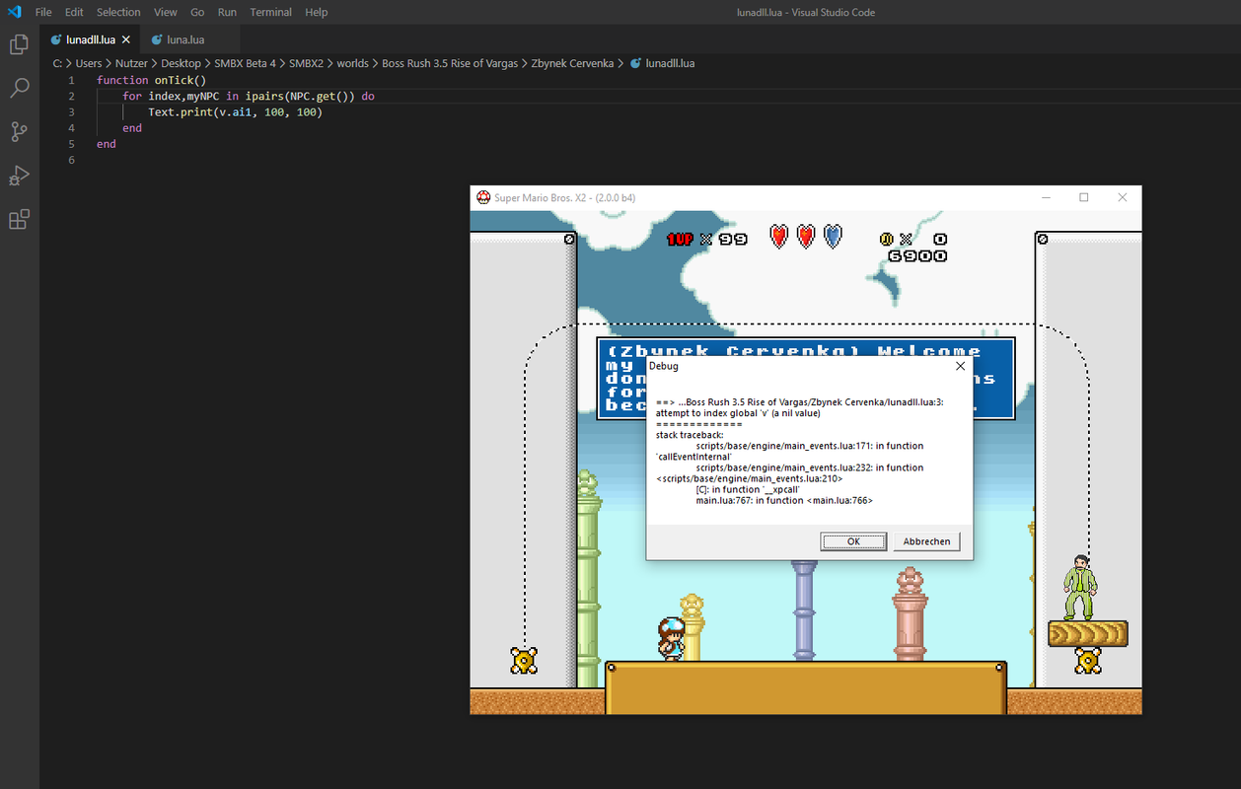Open the Run and Debug view

point(19,176)
